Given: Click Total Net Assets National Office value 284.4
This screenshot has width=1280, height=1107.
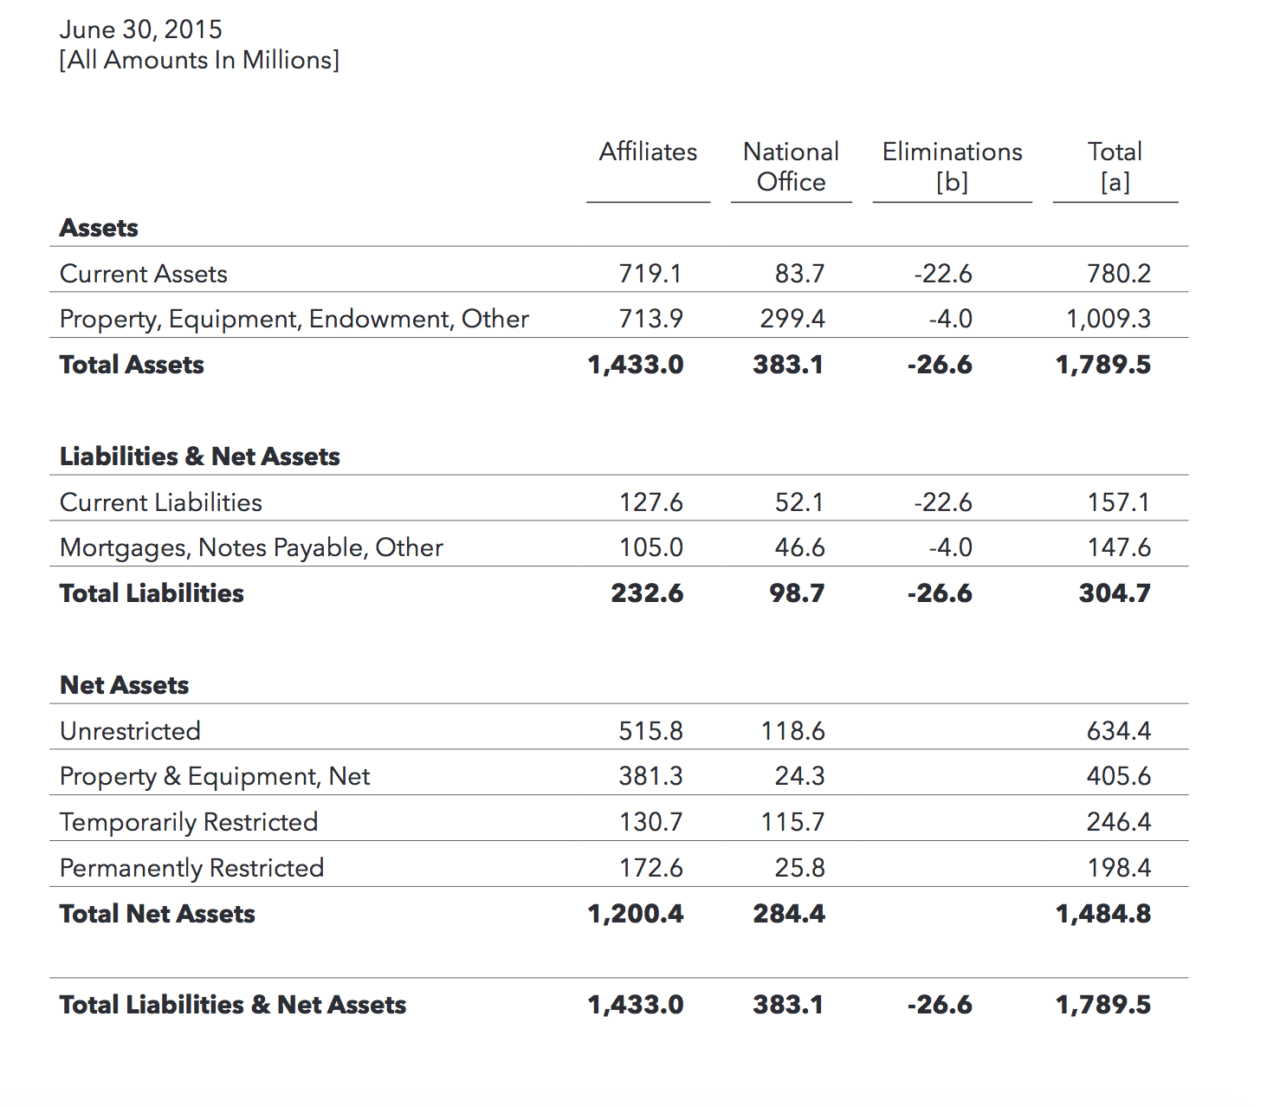Looking at the screenshot, I should click(789, 914).
